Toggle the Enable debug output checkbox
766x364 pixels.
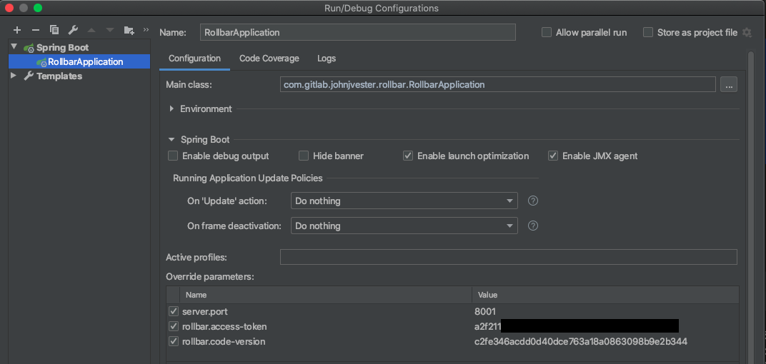pyautogui.click(x=173, y=156)
